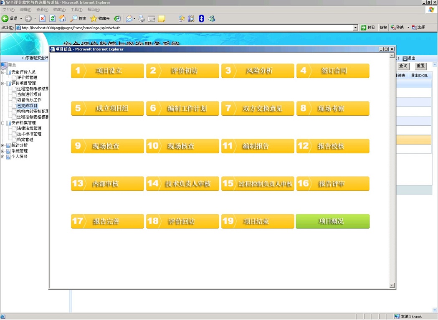Click the Print toolbar icon

tap(142, 18)
